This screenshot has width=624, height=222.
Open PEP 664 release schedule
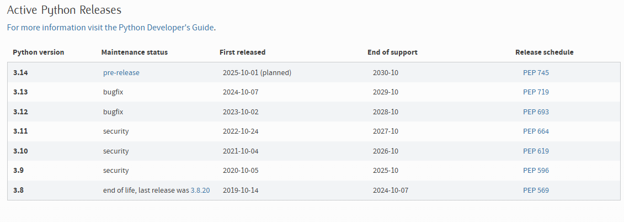coord(536,131)
